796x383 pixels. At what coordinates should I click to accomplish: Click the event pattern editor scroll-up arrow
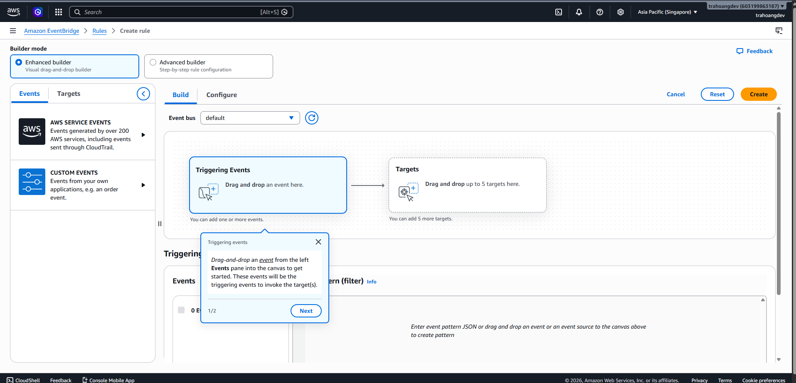pos(763,300)
